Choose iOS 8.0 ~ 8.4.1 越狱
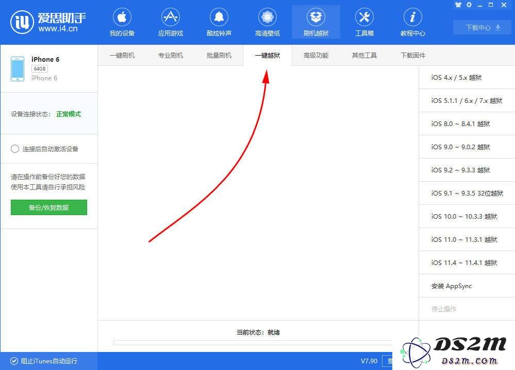This screenshot has width=515, height=370. [467, 124]
